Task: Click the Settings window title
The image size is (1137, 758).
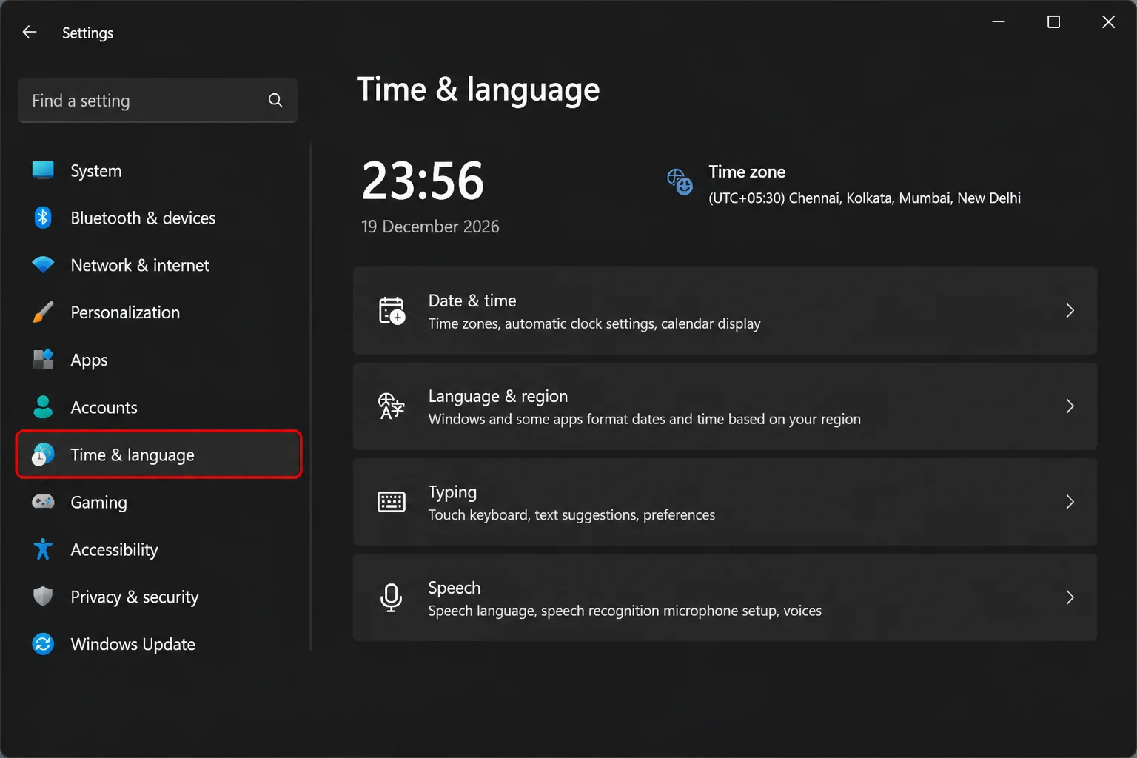Action: (87, 33)
